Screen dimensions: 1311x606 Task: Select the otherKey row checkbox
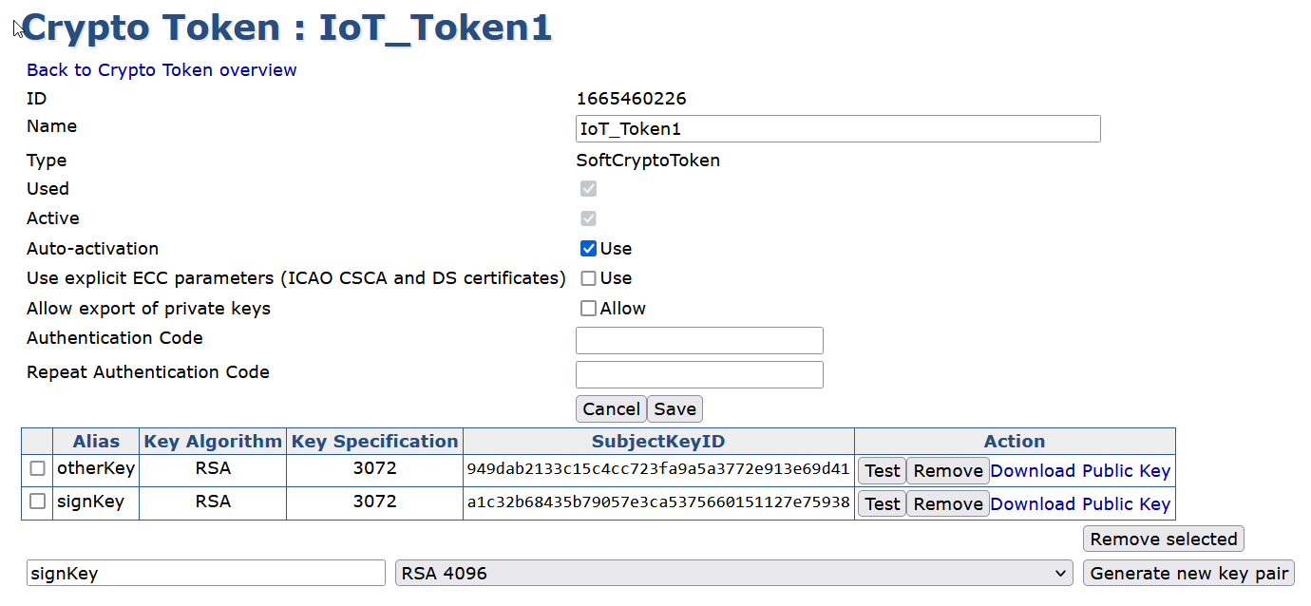(x=37, y=468)
